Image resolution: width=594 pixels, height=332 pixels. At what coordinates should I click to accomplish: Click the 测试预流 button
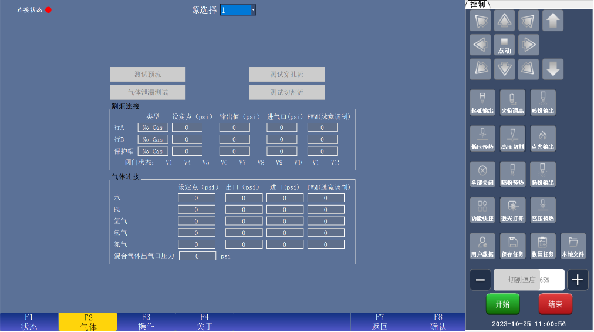(x=148, y=75)
